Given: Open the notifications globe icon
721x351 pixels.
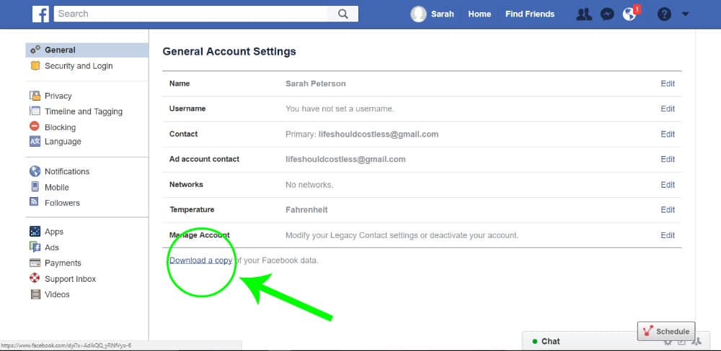Looking at the screenshot, I should point(629,14).
